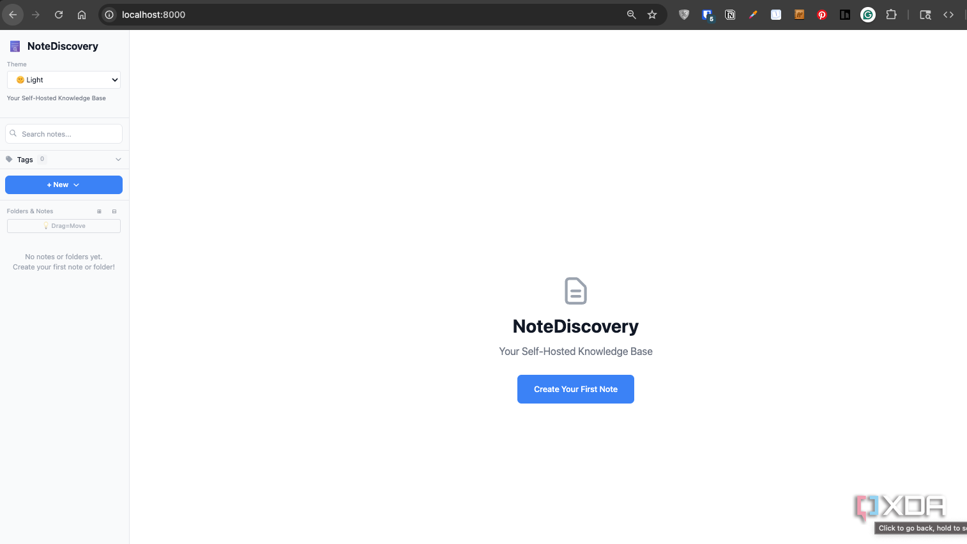Open the browser home page
The image size is (967, 544).
tap(82, 15)
